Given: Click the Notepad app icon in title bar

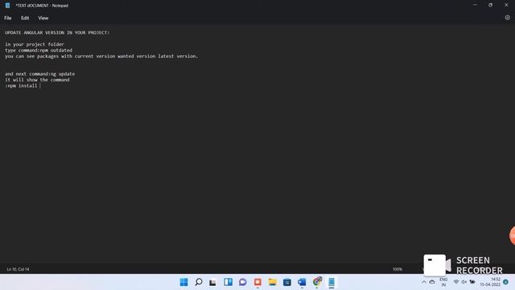Looking at the screenshot, I should [7, 6].
